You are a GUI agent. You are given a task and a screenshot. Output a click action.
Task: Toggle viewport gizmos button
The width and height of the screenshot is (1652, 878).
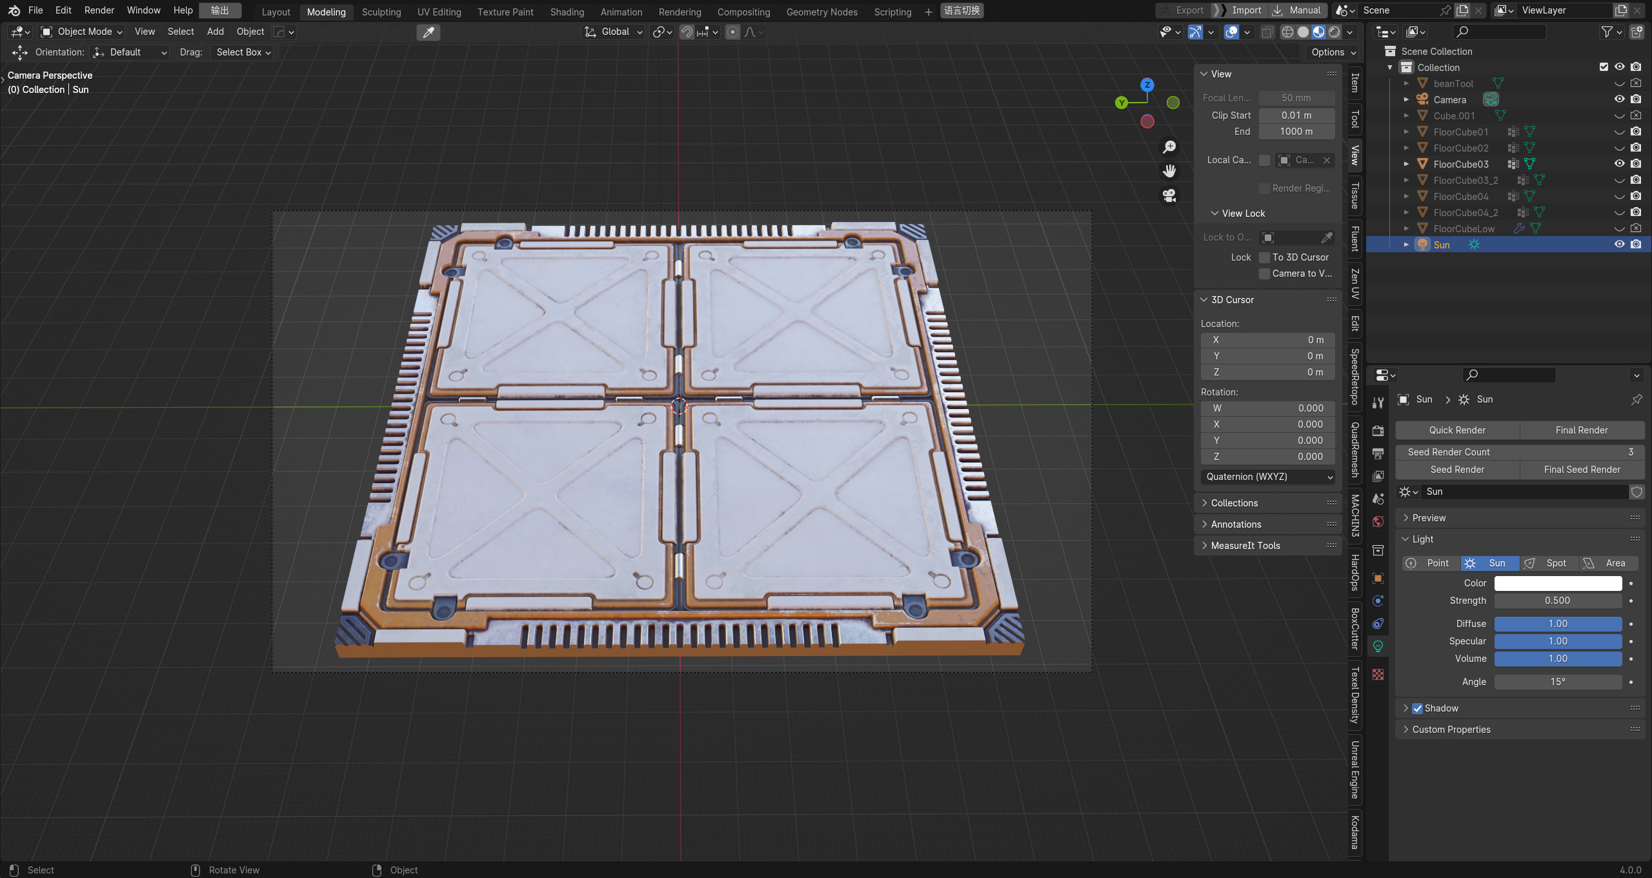[x=1196, y=32]
